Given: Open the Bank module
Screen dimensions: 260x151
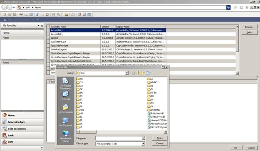Looking at the screenshot, I should tap(22, 136).
